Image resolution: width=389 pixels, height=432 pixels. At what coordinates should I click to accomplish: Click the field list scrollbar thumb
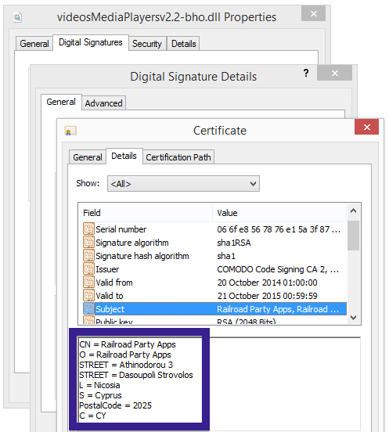coord(353,236)
